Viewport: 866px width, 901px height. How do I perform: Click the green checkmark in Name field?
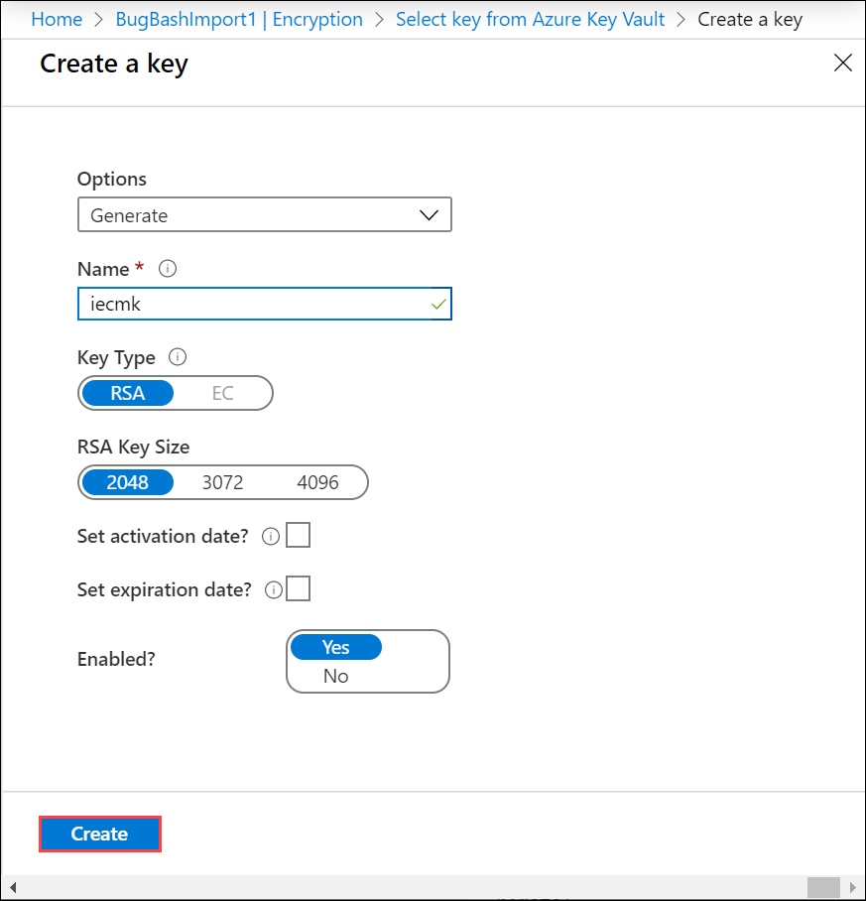(436, 304)
